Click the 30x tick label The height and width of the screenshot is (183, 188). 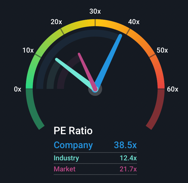[x=95, y=12]
